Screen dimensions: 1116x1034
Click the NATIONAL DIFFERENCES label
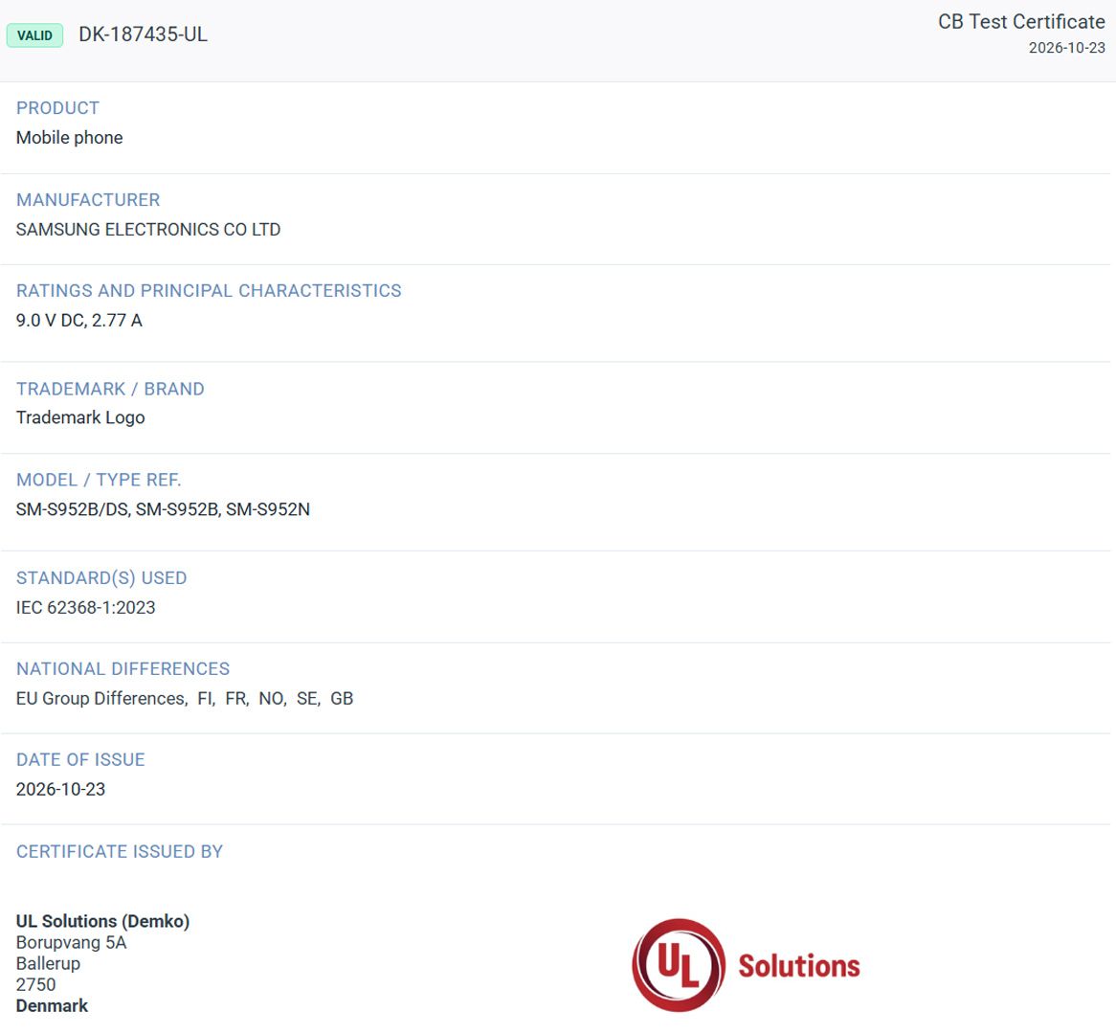[x=123, y=668]
